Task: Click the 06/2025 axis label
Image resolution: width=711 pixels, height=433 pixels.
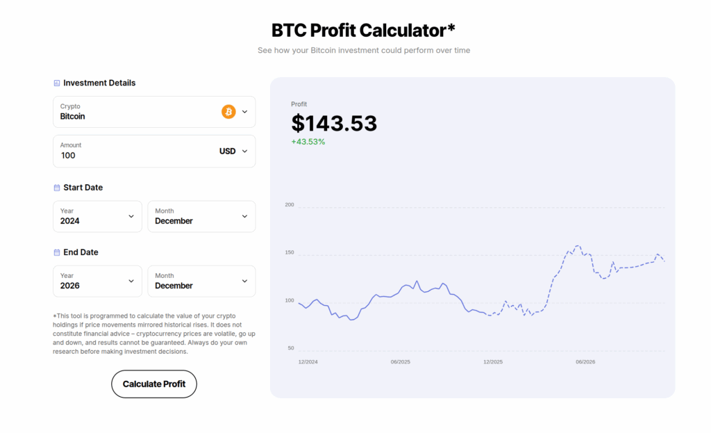Action: tap(401, 361)
